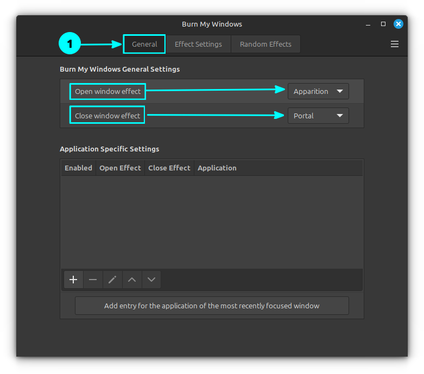Click the Close Effect column header
The height and width of the screenshot is (374, 424).
point(169,168)
